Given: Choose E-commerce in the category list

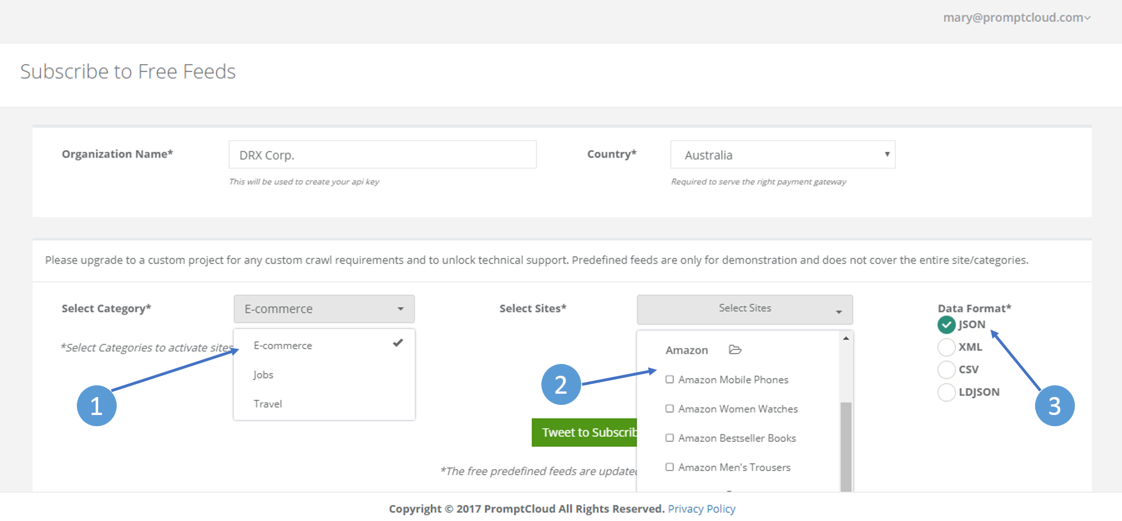Looking at the screenshot, I should (x=324, y=345).
